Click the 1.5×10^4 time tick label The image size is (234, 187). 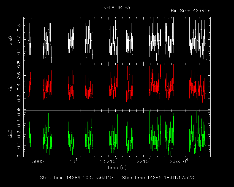[x=109, y=161]
